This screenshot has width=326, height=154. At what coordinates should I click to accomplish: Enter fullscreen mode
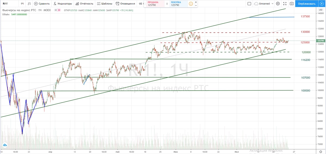pos(284,4)
